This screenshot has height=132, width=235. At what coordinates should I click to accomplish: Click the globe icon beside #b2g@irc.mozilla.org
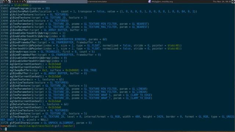coord(149,1)
